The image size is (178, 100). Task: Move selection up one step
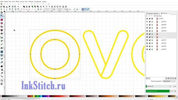pyautogui.click(x=171, y=78)
